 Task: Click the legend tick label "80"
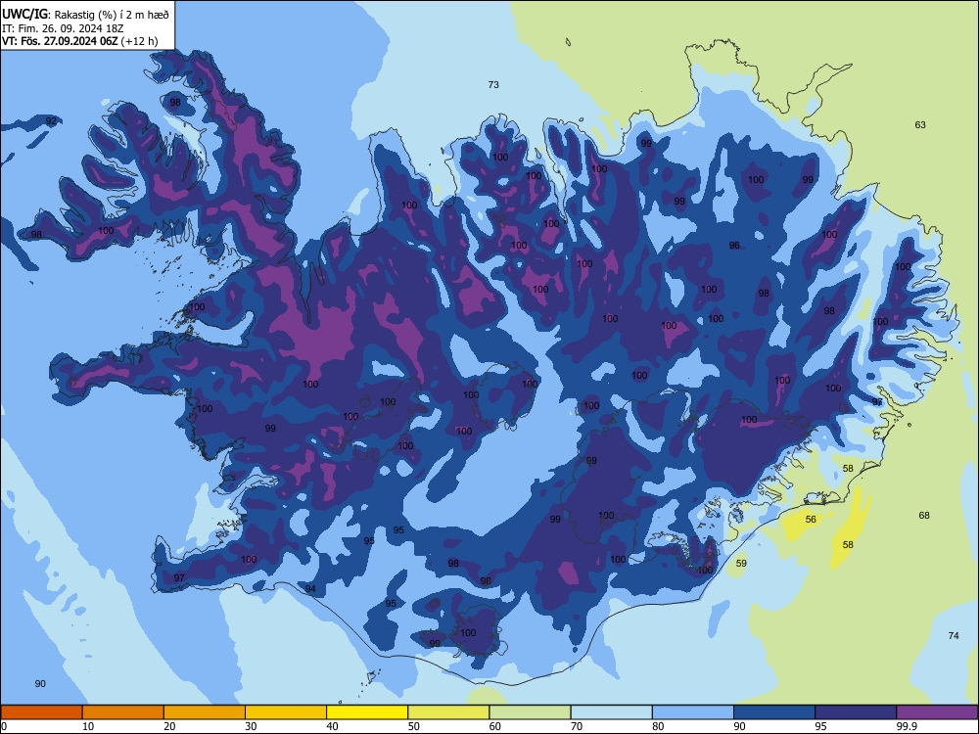click(x=658, y=726)
